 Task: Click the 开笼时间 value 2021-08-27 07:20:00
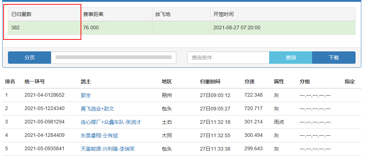[x=237, y=28]
